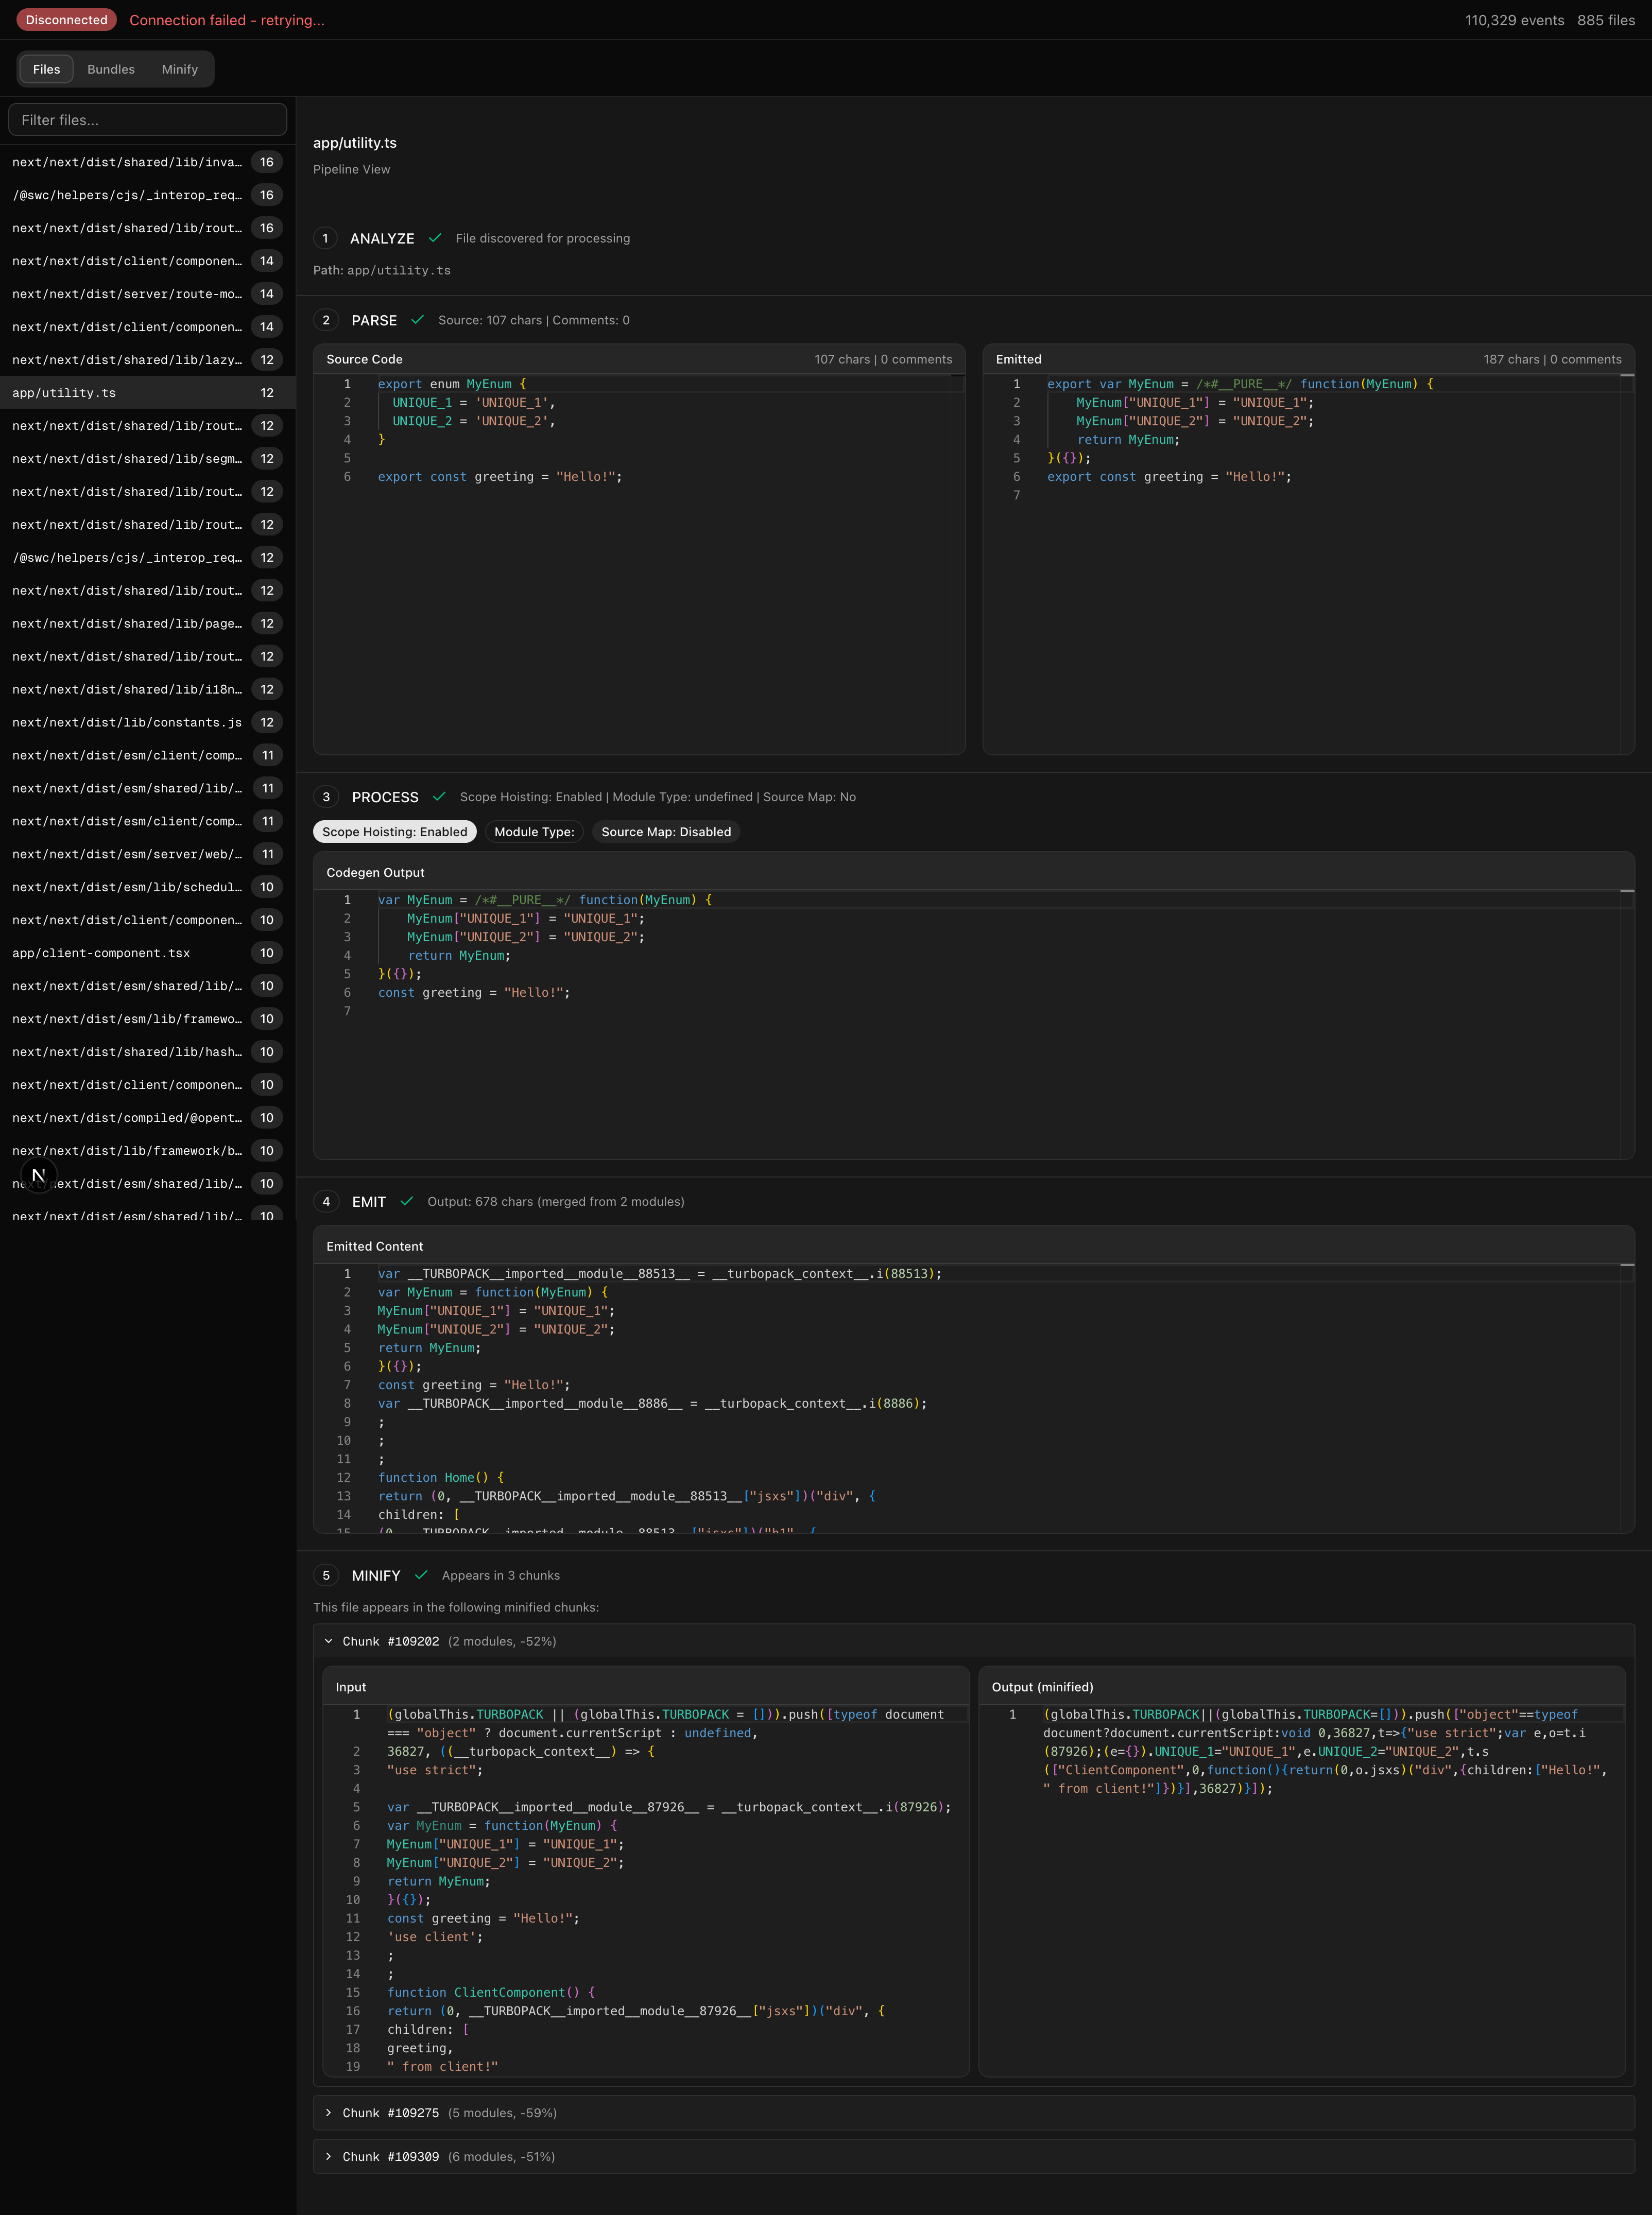Toggle the Scope Hoisting: Enabled pill
The height and width of the screenshot is (2215, 1652).
tap(394, 832)
